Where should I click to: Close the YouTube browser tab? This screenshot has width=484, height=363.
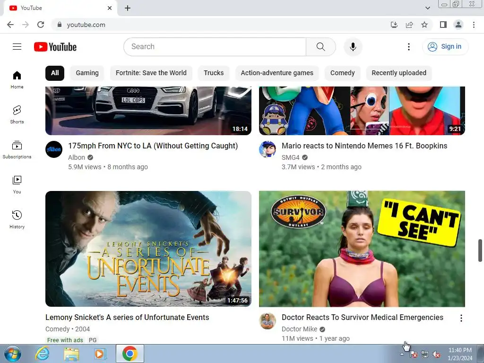(110, 8)
